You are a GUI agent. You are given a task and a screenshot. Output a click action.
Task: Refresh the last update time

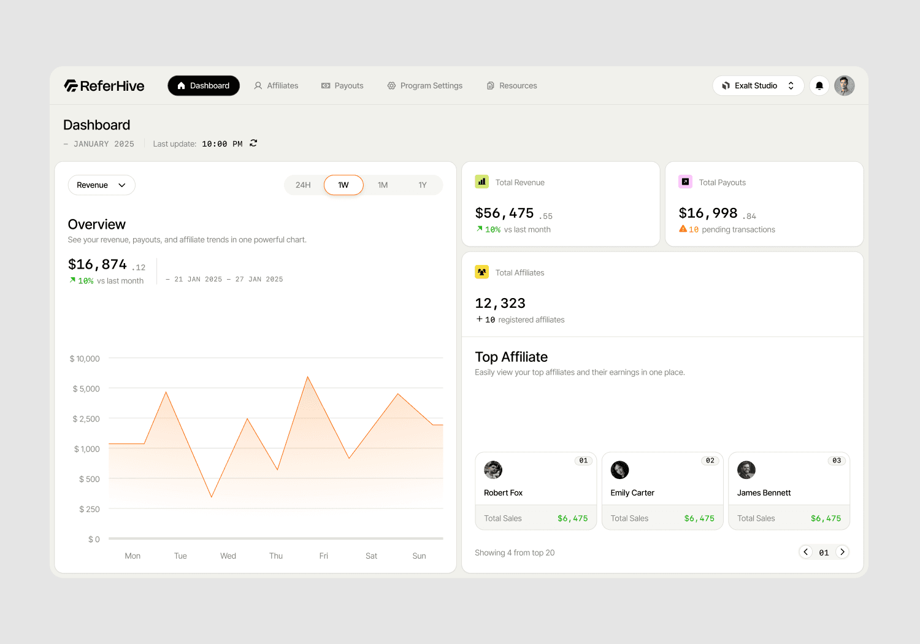click(x=253, y=143)
